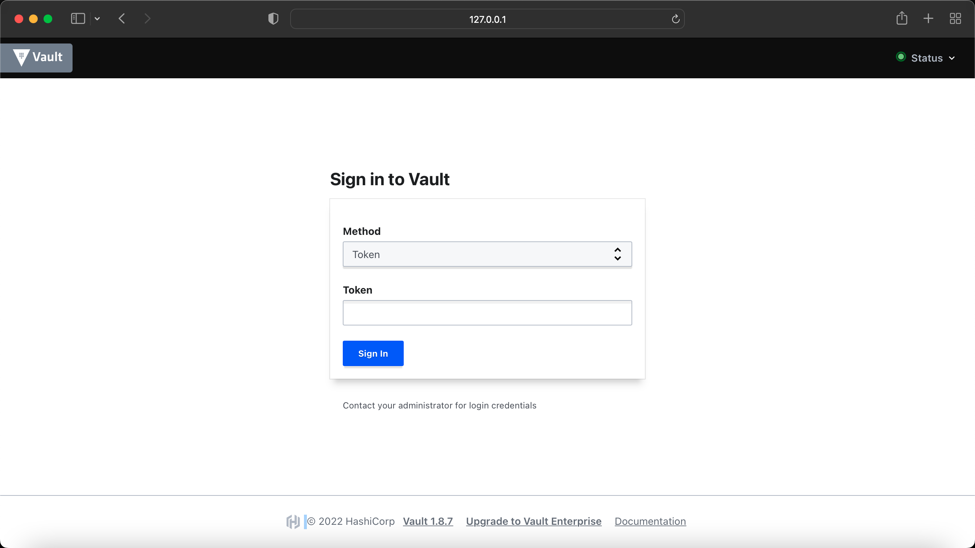Viewport: 975px width, 548px height.
Task: Open the Vault 1.8.7 version link
Action: coord(428,521)
